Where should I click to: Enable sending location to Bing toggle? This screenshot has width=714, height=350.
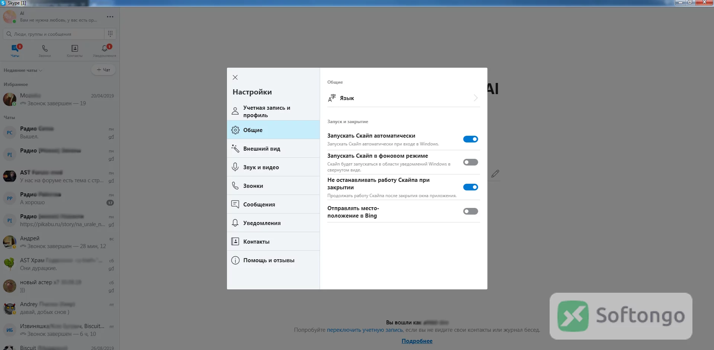(470, 211)
